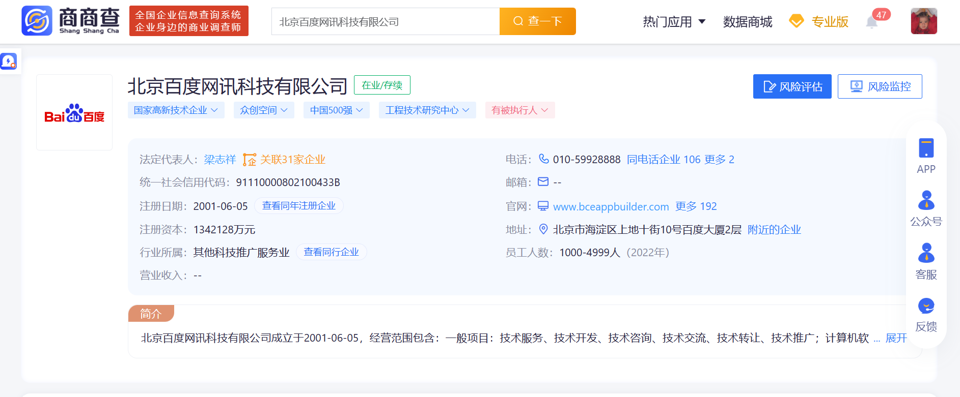Viewport: 960px width, 397px height.
Task: Open the user avatar profile picture
Action: pos(924,21)
